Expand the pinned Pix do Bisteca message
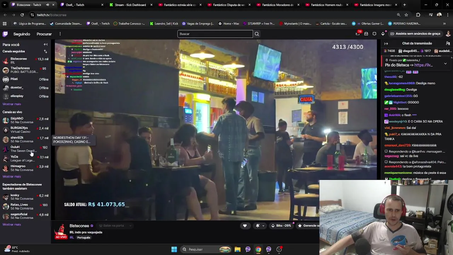This screenshot has height=255, width=453. coord(445,64)
